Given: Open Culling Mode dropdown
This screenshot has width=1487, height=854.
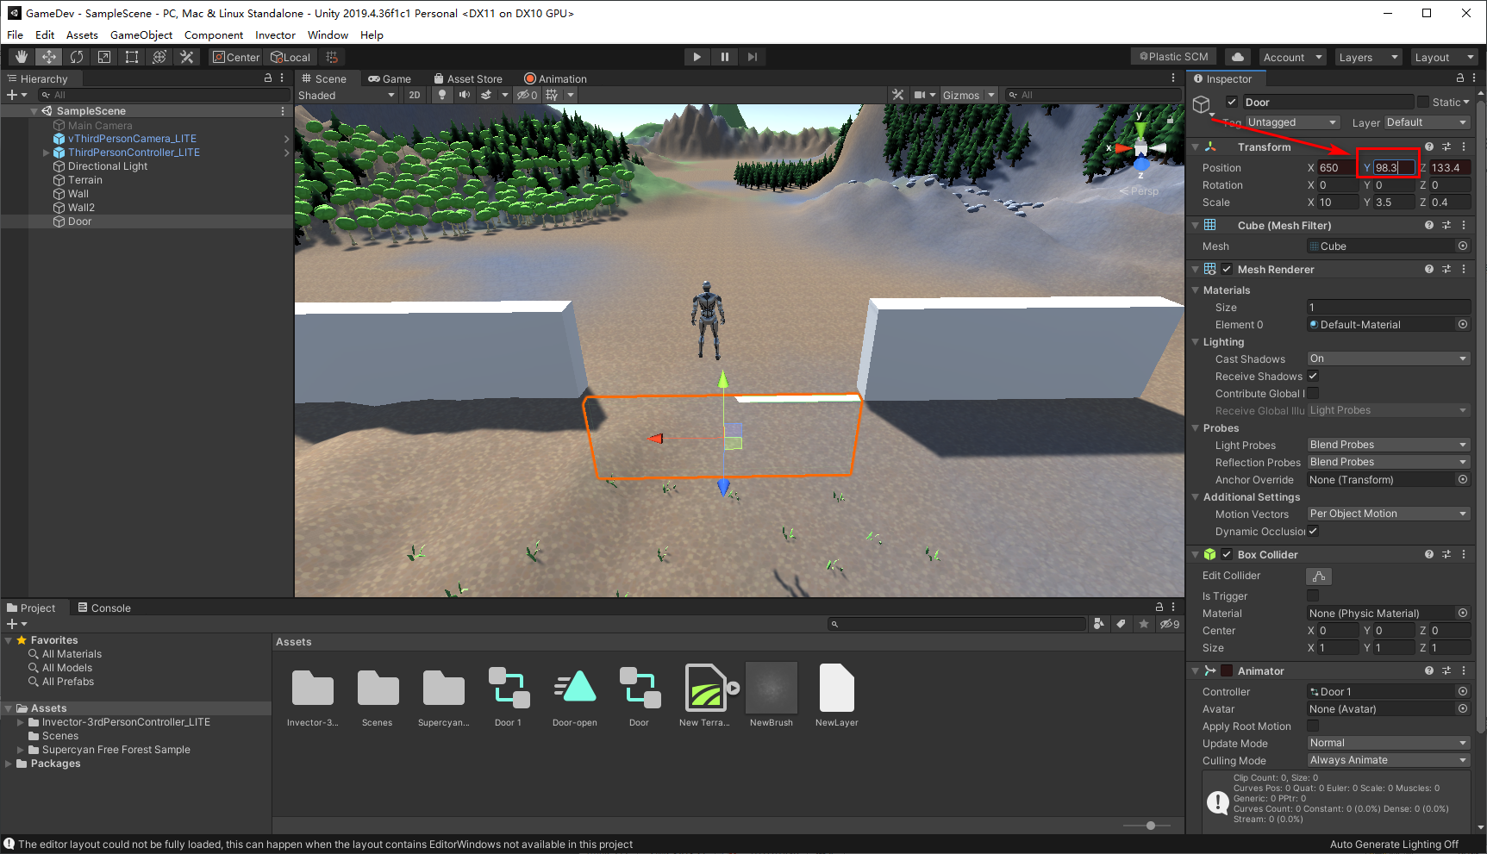Looking at the screenshot, I should (x=1388, y=761).
